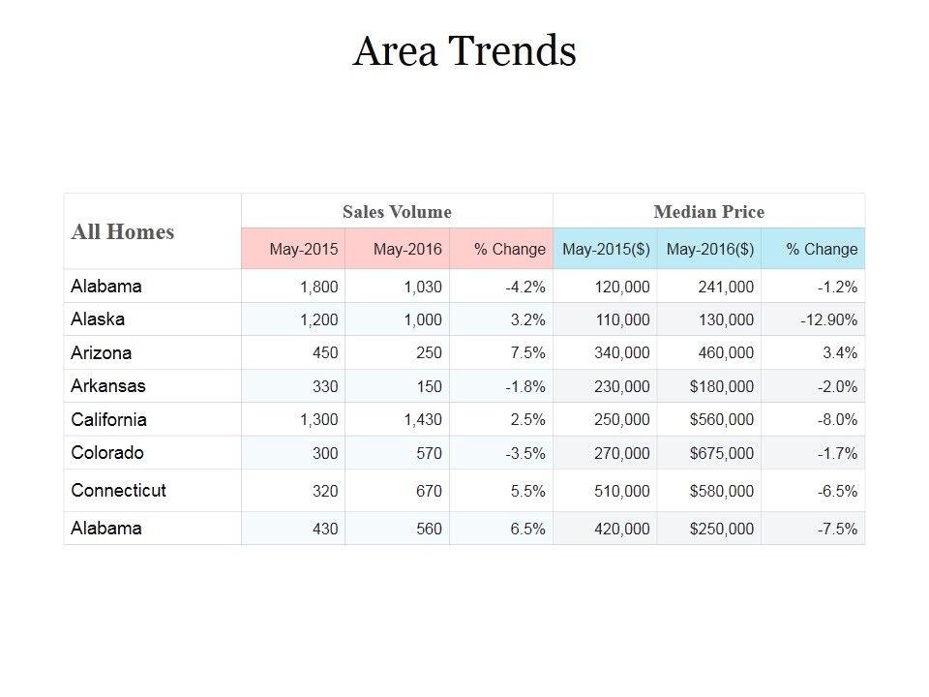The image size is (929, 697).
Task: Select the May-2015 sales volume column header
Action: click(293, 249)
